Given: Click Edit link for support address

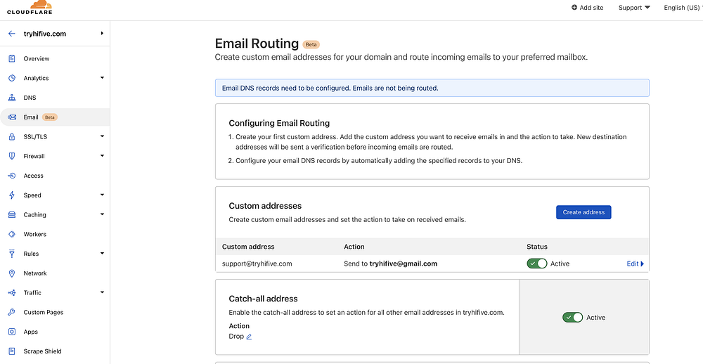Looking at the screenshot, I should coord(635,264).
